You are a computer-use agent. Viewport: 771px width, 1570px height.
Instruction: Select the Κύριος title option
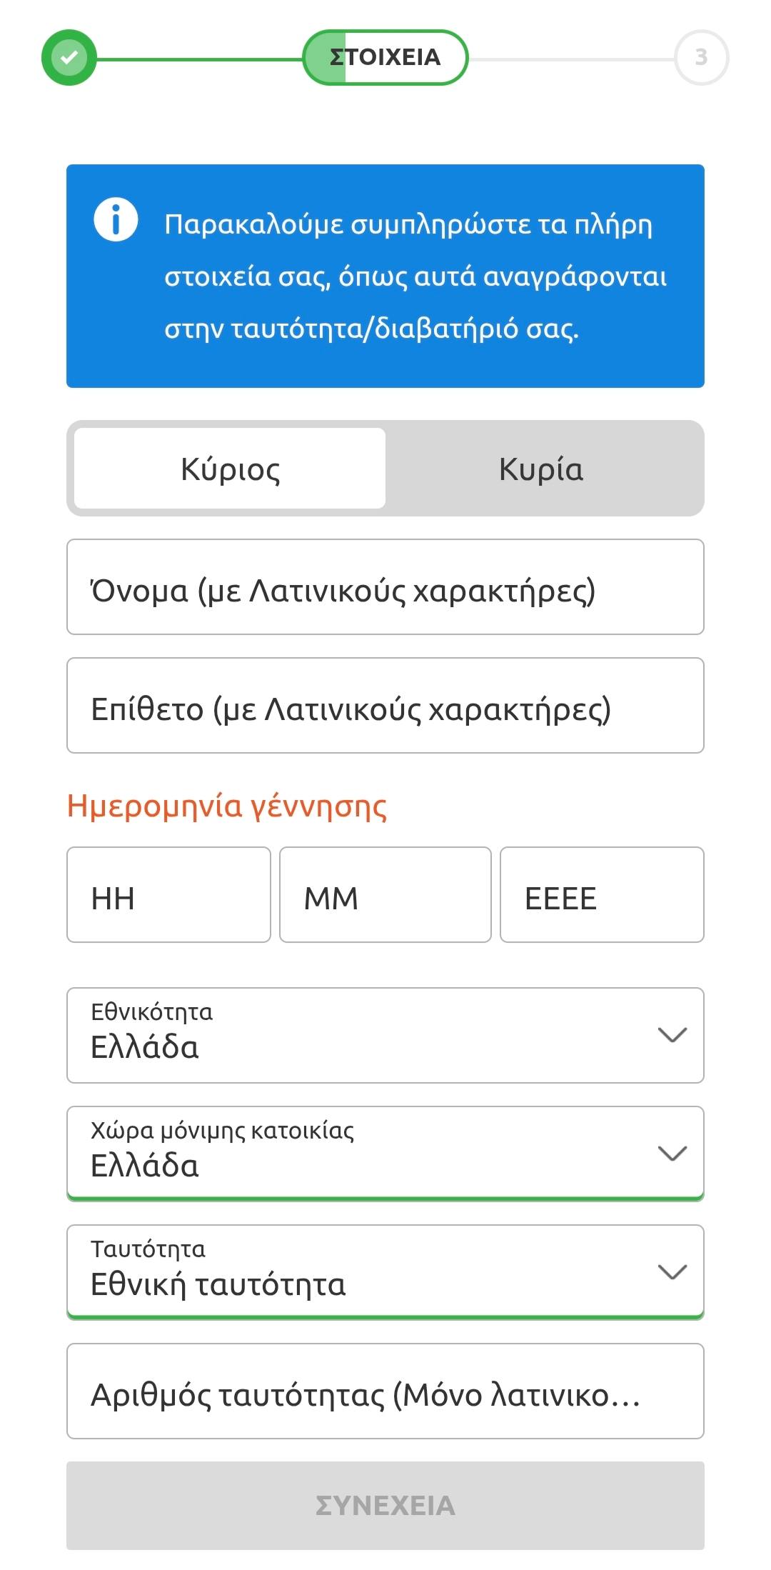pos(230,469)
